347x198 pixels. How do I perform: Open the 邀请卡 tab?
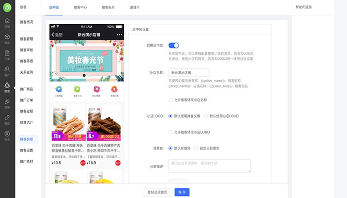(135, 8)
